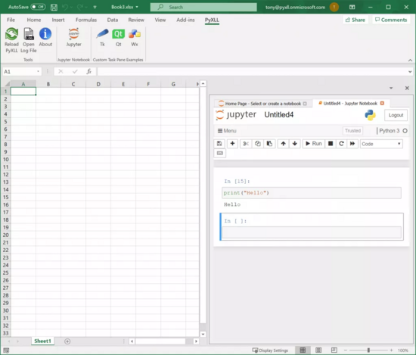
Task: Open the Name Box dropdown arrow
Action: pyautogui.click(x=38, y=71)
